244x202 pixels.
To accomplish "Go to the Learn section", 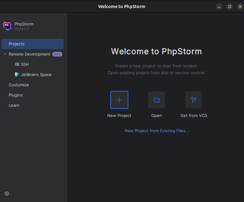I will [x=14, y=105].
